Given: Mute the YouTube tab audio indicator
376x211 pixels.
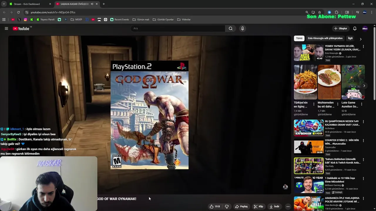Looking at the screenshot, I should click(92, 4).
